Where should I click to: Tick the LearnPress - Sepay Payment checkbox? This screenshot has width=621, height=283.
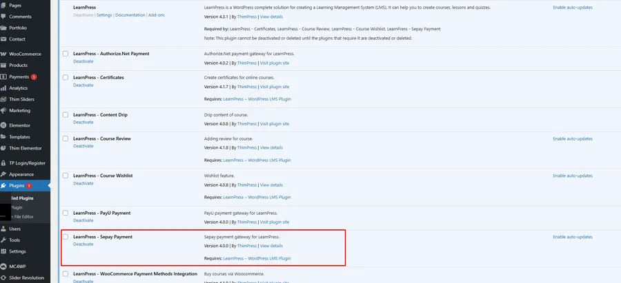tap(66, 237)
